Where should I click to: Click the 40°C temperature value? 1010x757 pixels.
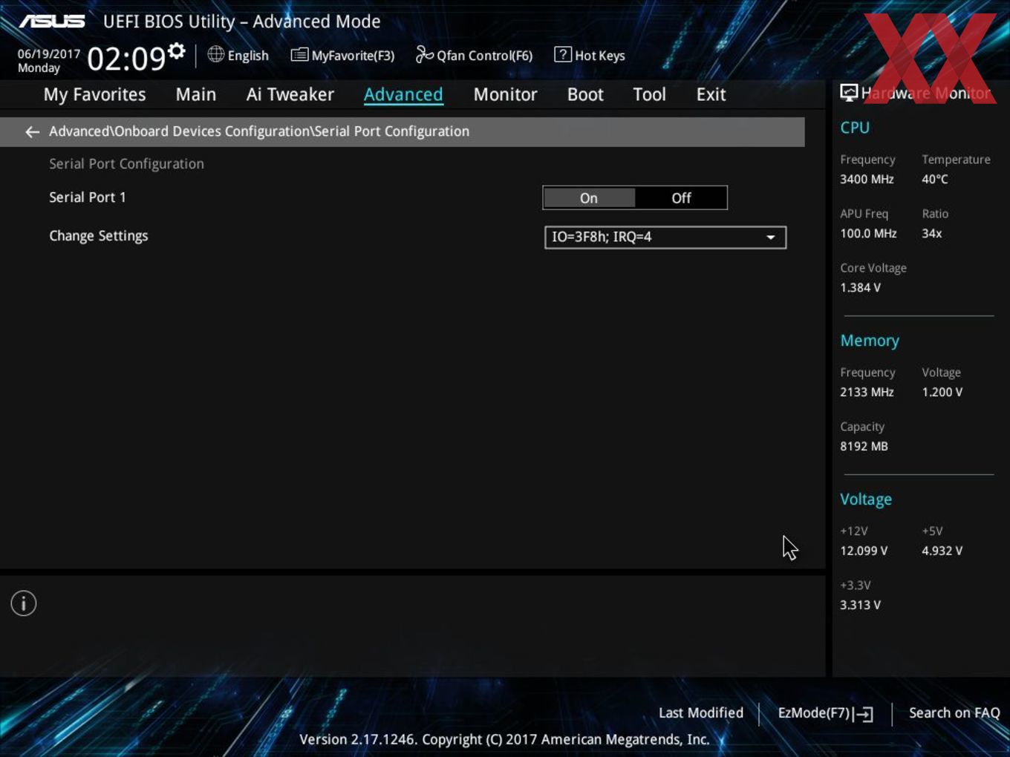click(935, 180)
